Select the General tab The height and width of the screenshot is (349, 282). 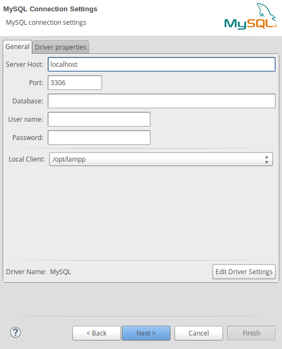(18, 47)
